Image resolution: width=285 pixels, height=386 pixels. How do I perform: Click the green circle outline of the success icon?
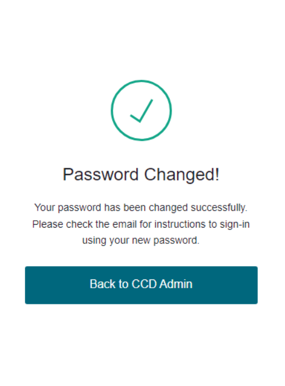pos(141,81)
